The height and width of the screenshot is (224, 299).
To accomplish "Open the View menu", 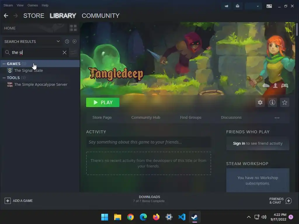I will click(20, 5).
